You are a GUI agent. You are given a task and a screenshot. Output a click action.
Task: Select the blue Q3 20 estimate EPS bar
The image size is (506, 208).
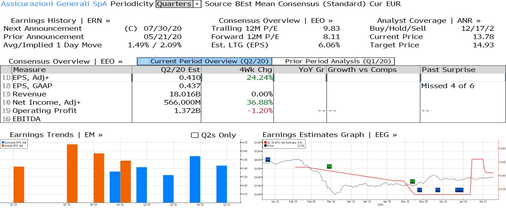tap(169, 189)
